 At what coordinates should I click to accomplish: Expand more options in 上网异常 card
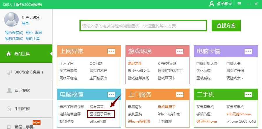coord(111,51)
